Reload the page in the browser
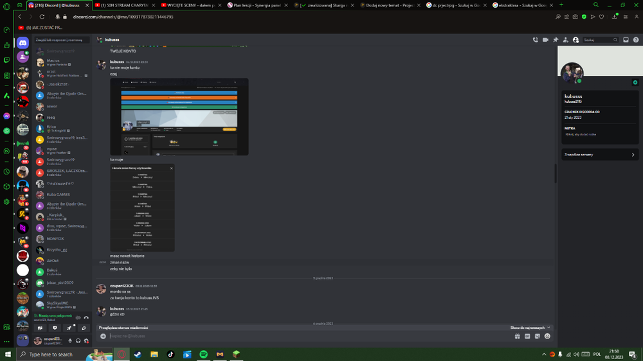This screenshot has width=643, height=361. click(x=42, y=17)
